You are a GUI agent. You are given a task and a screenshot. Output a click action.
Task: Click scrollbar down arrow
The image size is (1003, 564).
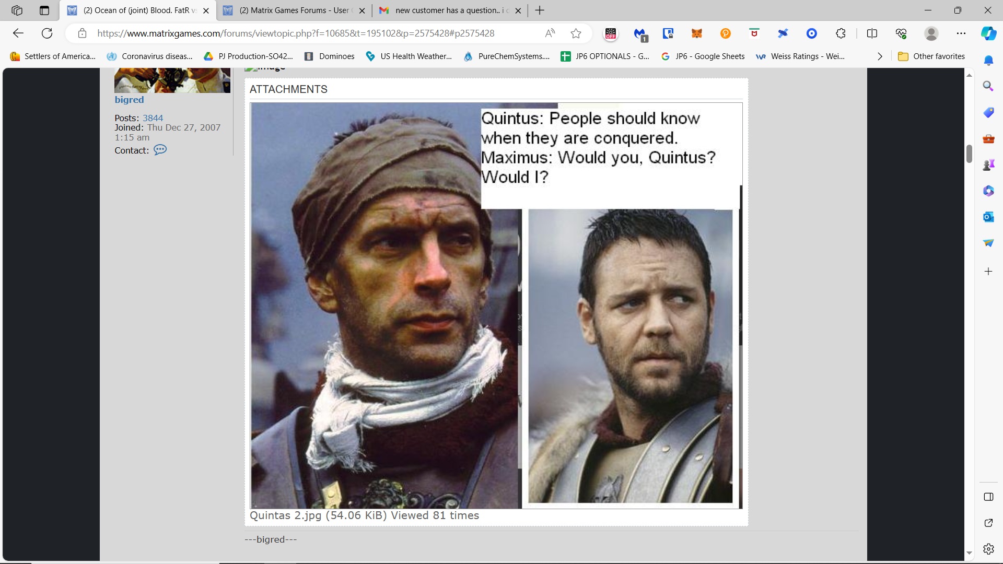(x=969, y=553)
